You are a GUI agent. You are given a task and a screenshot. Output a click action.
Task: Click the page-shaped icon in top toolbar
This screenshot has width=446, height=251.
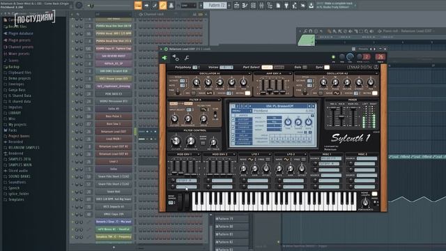pyautogui.click(x=278, y=6)
